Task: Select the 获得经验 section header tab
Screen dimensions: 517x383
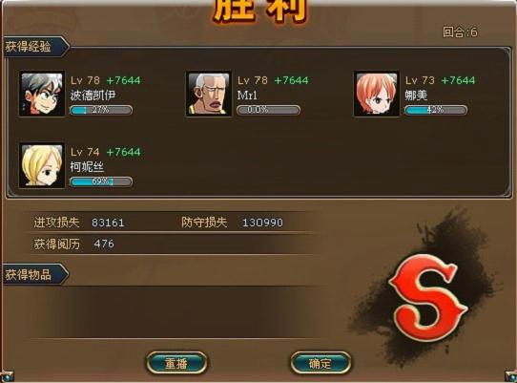Action: pos(35,47)
